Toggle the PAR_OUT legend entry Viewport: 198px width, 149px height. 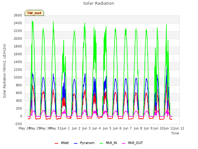coord(132,143)
